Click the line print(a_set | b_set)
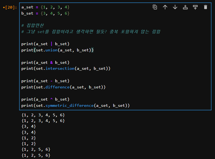This screenshot has height=159, width=215. (45, 44)
